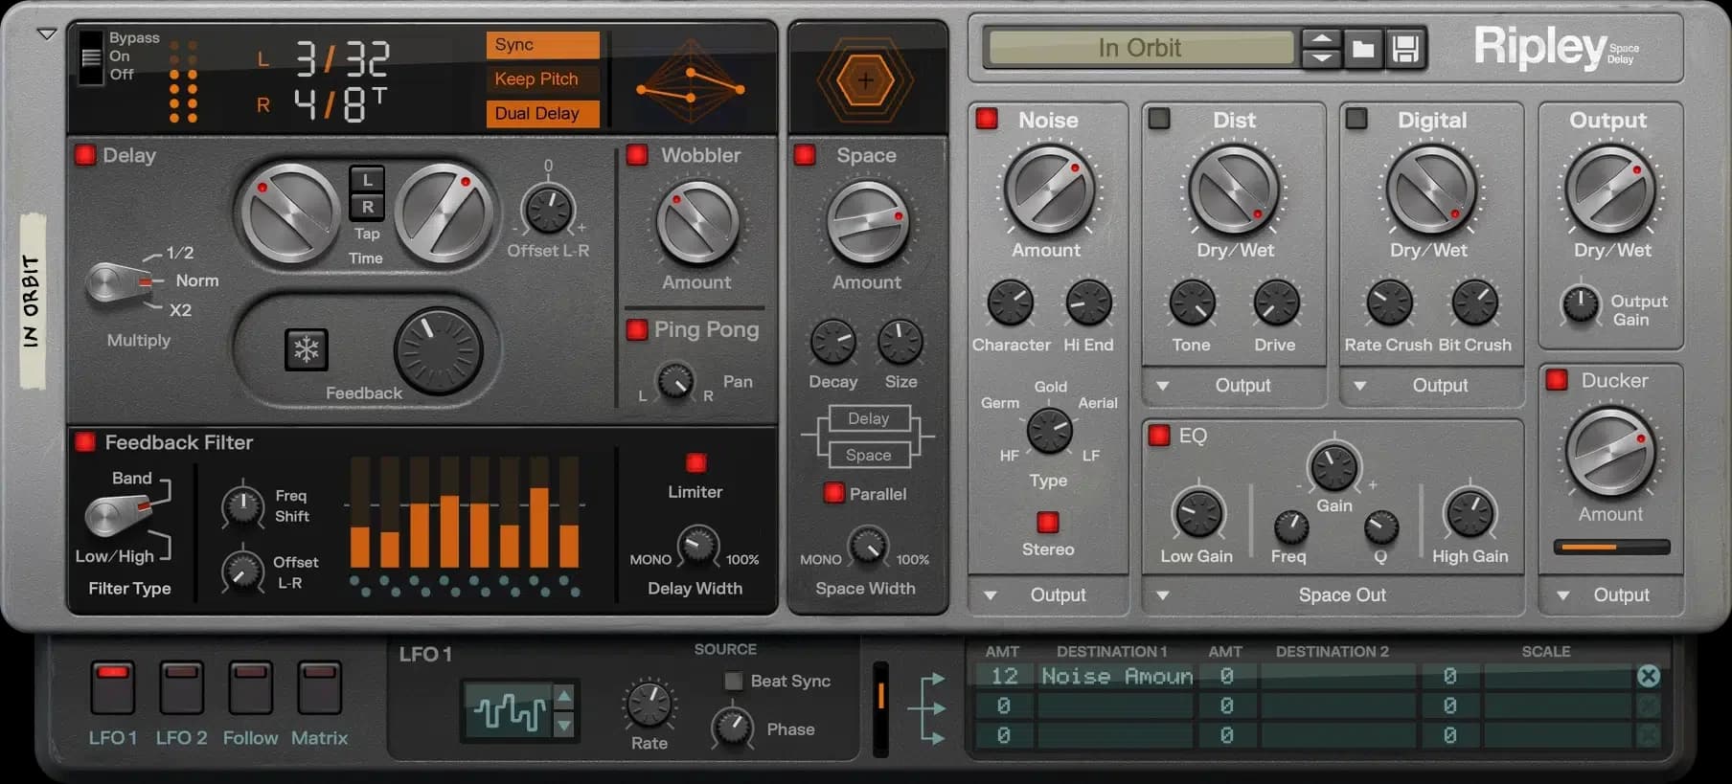This screenshot has height=784, width=1732.
Task: Click the Delay/Space routing diagram
Action: click(x=868, y=437)
